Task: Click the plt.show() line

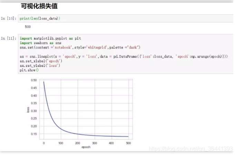Action: (x=29, y=70)
